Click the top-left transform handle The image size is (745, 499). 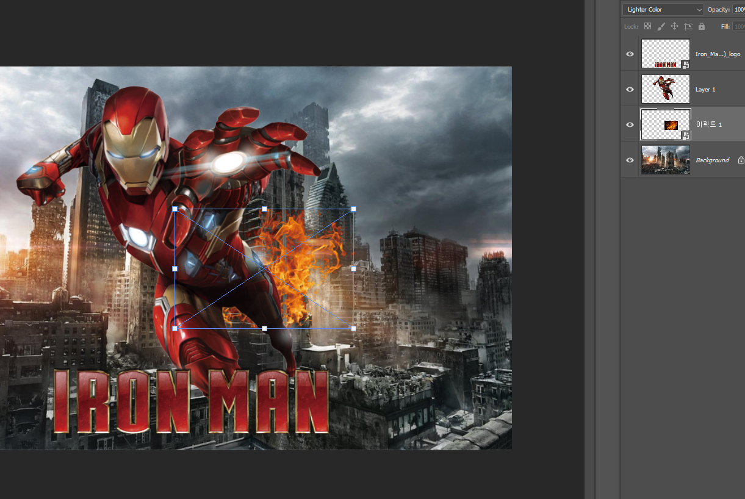[x=175, y=209]
